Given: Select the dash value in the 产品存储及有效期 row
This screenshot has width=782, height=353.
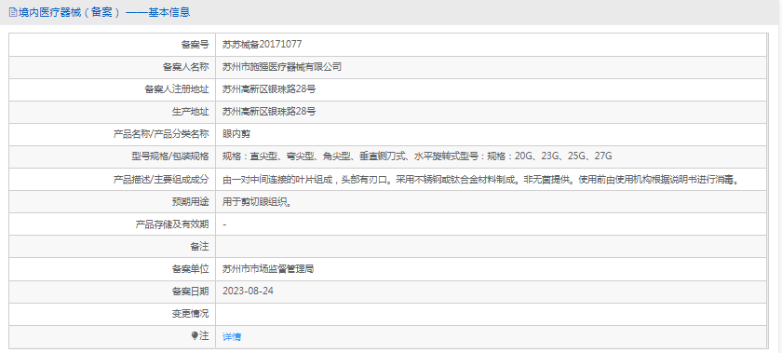Looking at the screenshot, I should 225,224.
